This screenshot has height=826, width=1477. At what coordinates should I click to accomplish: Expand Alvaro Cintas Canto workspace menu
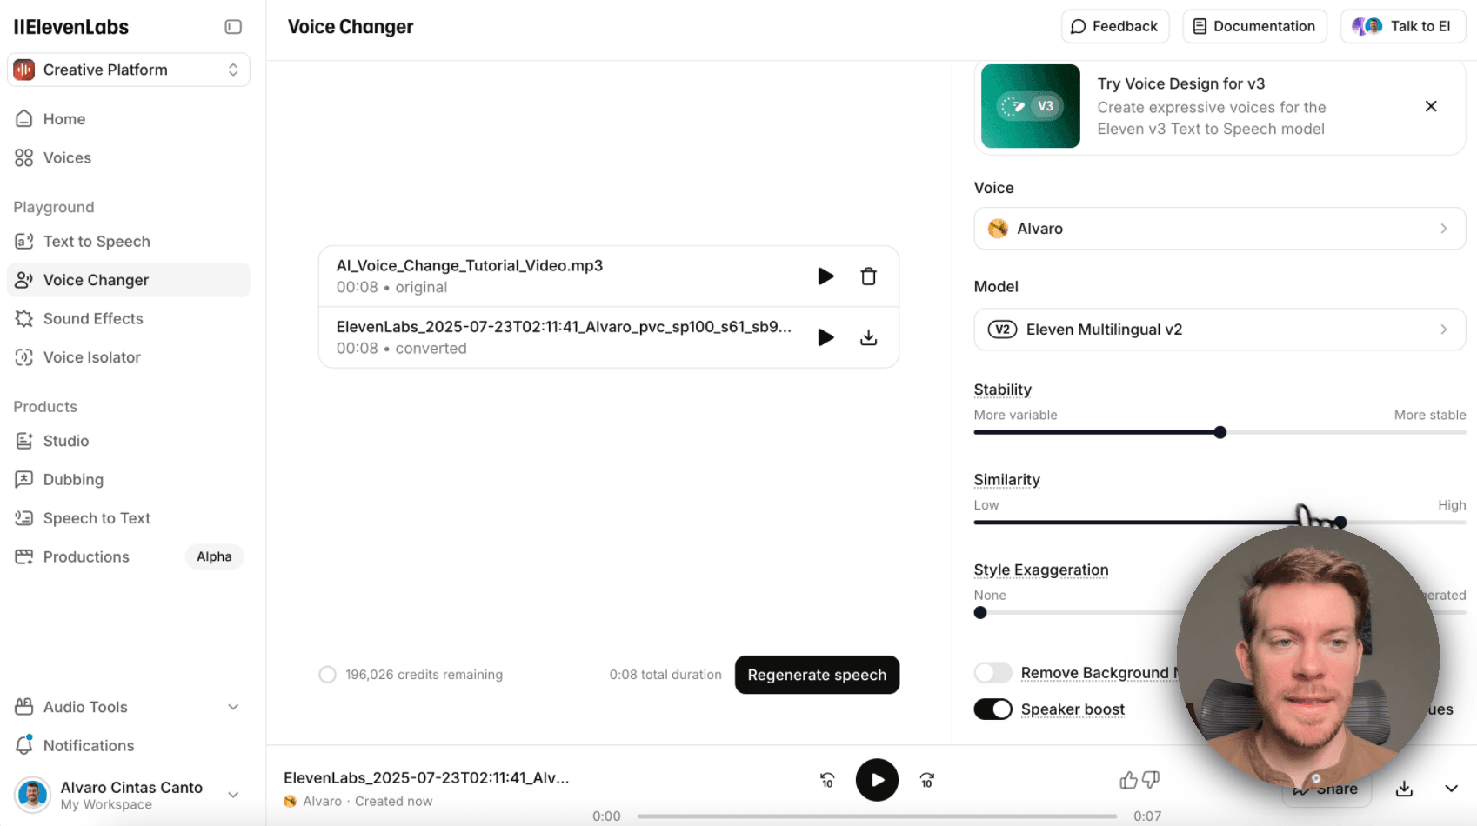(x=233, y=795)
